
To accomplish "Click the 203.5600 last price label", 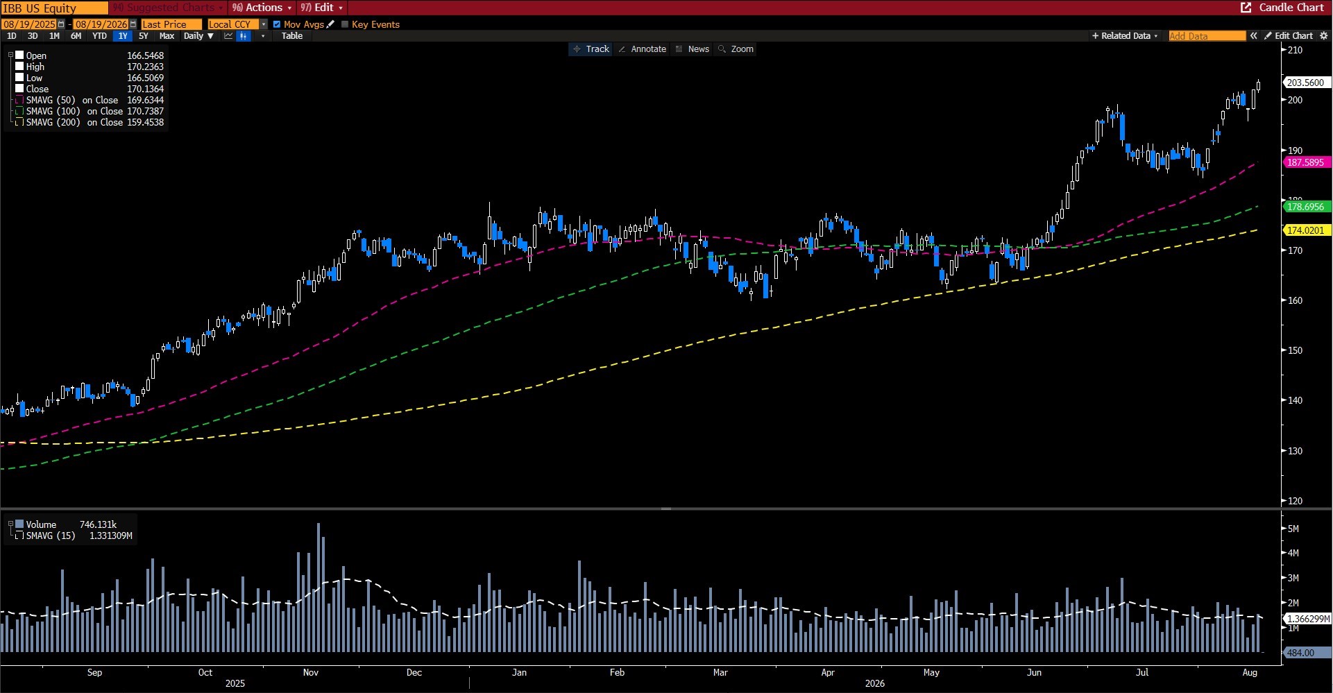I will 1306,83.
